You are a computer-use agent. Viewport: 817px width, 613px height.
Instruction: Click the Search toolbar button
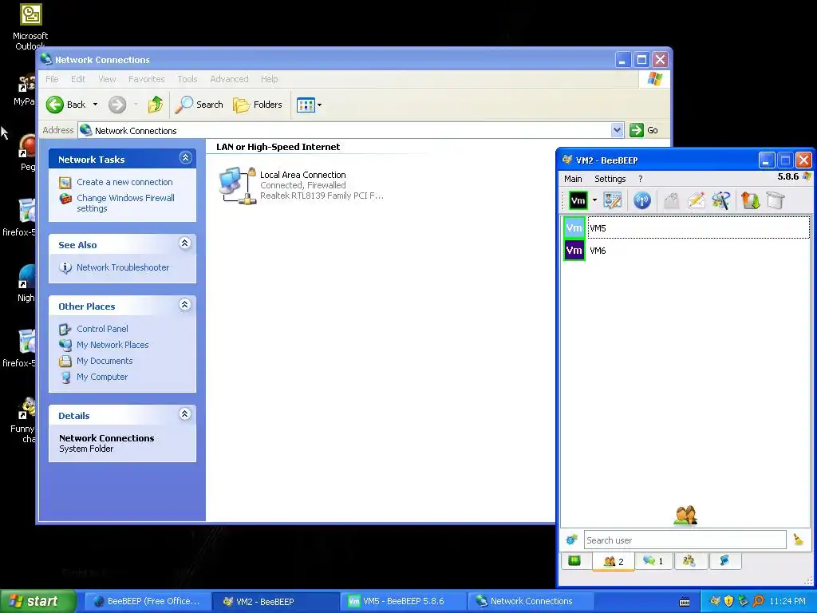click(199, 105)
